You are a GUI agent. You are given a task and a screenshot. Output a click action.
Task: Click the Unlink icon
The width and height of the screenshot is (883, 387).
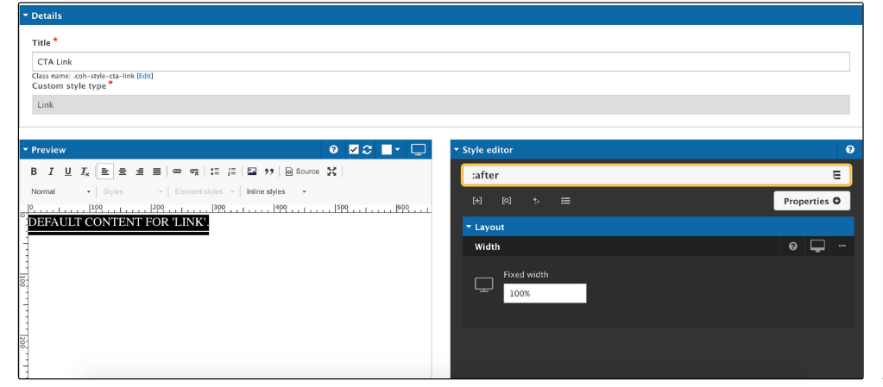click(194, 172)
